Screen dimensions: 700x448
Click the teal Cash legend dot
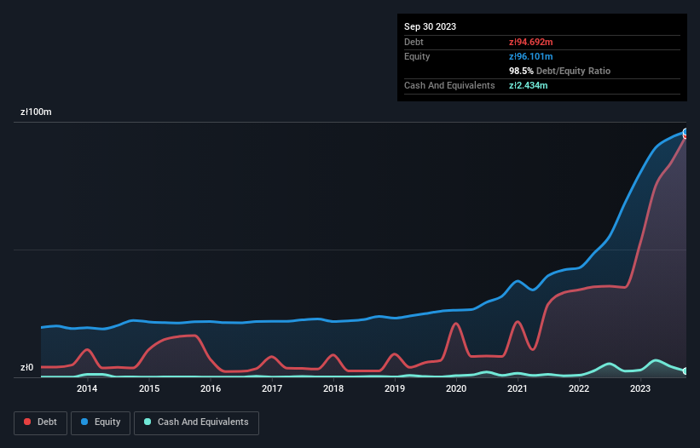coord(148,422)
